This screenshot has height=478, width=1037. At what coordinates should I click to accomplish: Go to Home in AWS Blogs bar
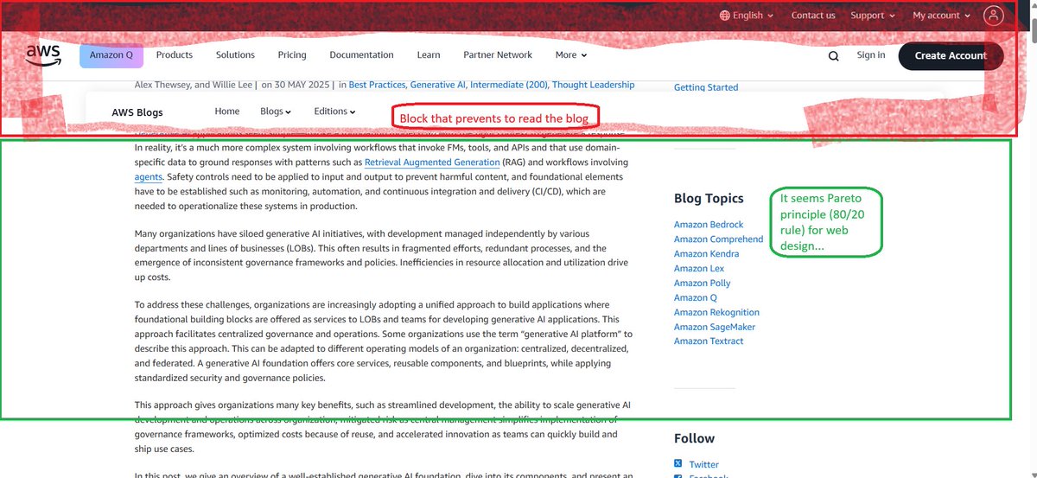(x=227, y=112)
